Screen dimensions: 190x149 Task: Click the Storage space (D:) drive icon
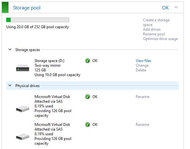point(23,68)
